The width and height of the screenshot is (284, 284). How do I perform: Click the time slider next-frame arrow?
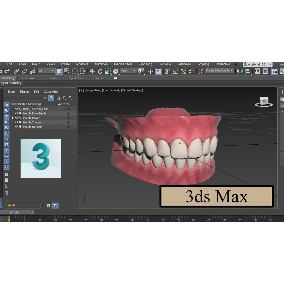coord(32,212)
